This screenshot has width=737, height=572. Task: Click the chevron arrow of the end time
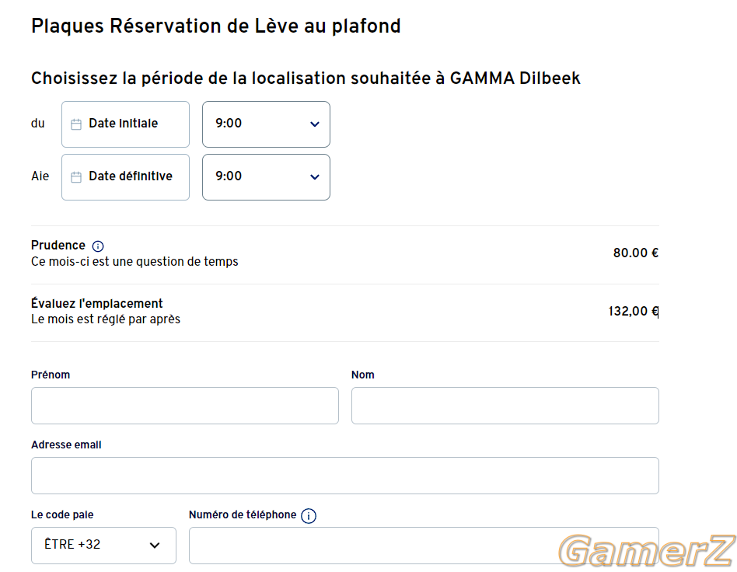(315, 176)
